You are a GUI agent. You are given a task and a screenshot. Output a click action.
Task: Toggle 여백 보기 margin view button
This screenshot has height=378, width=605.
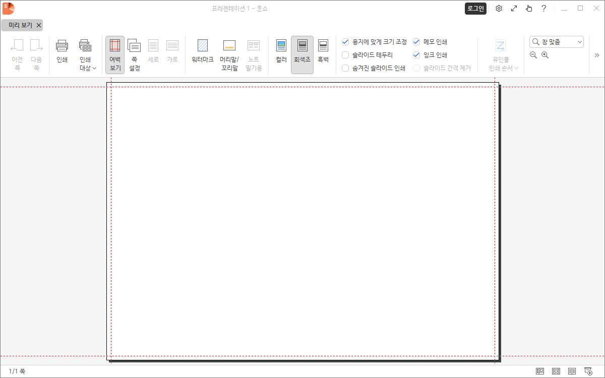pyautogui.click(x=115, y=55)
